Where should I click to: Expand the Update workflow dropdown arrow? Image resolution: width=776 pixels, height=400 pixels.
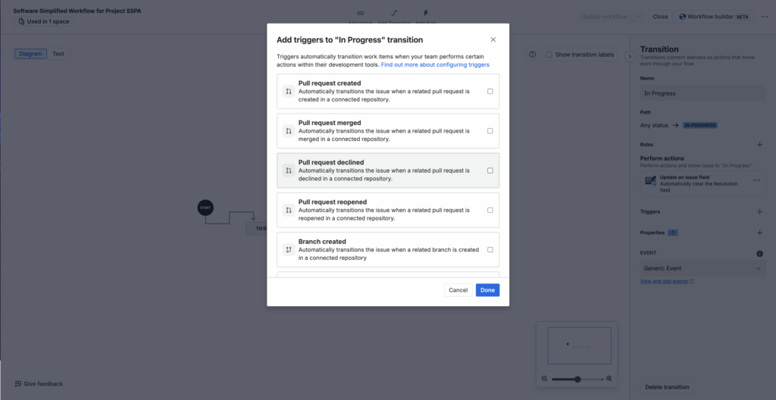click(639, 17)
